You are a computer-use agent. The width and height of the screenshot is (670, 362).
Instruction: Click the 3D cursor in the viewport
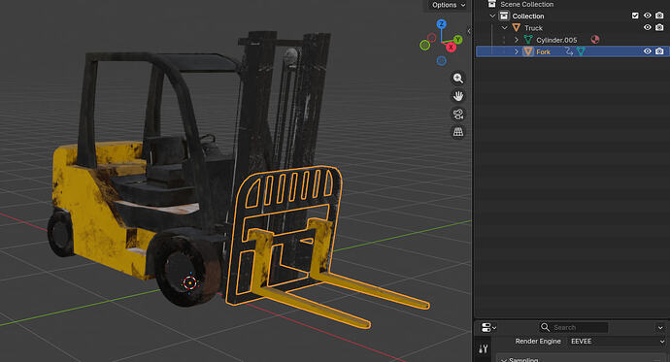tap(189, 282)
